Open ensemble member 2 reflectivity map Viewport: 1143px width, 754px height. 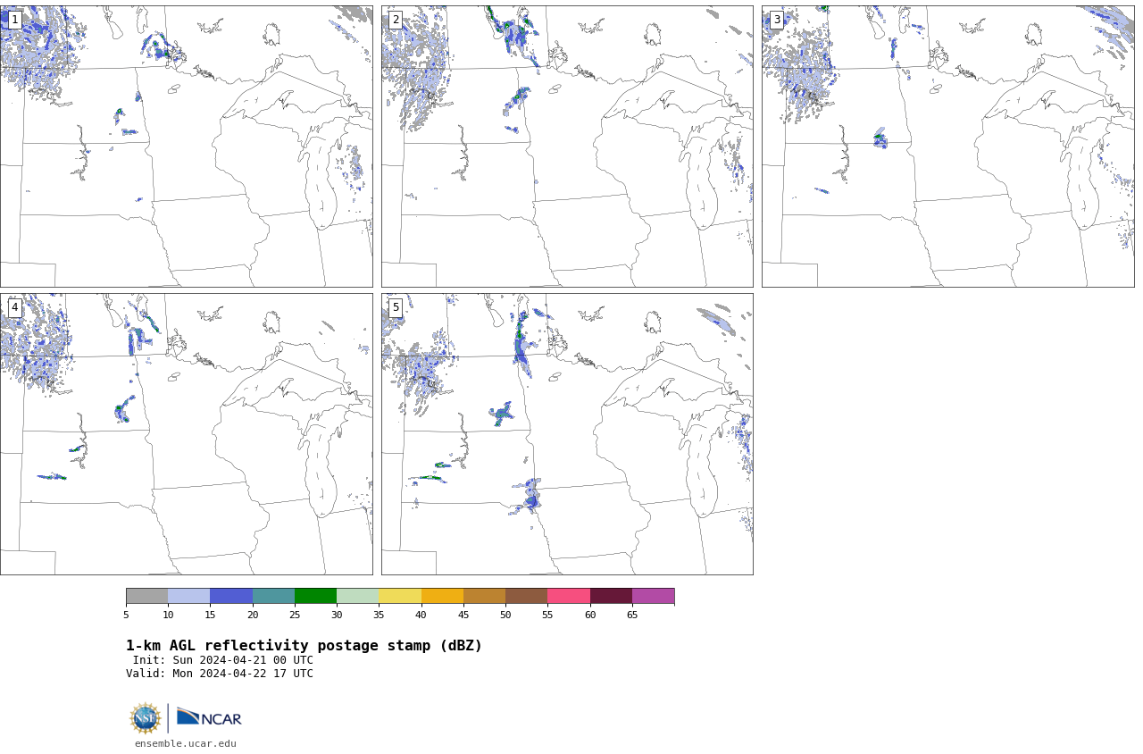click(x=567, y=147)
